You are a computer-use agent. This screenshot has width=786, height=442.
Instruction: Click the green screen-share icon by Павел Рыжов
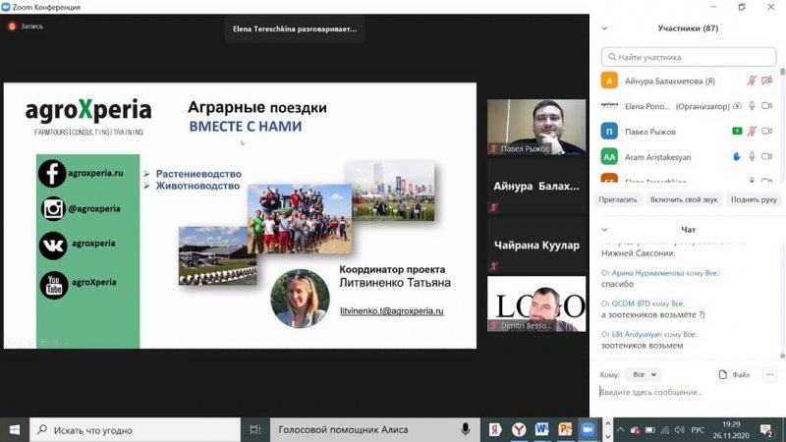click(x=737, y=131)
